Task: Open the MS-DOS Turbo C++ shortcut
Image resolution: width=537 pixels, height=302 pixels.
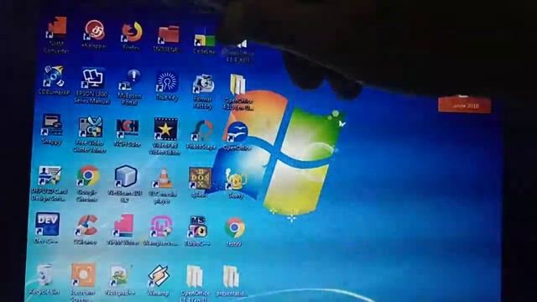Action: (197, 227)
